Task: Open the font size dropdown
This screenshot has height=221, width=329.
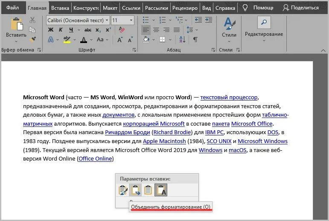Action: click(x=131, y=20)
